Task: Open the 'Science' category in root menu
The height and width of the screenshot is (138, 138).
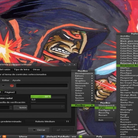Action: [x=83, y=93]
